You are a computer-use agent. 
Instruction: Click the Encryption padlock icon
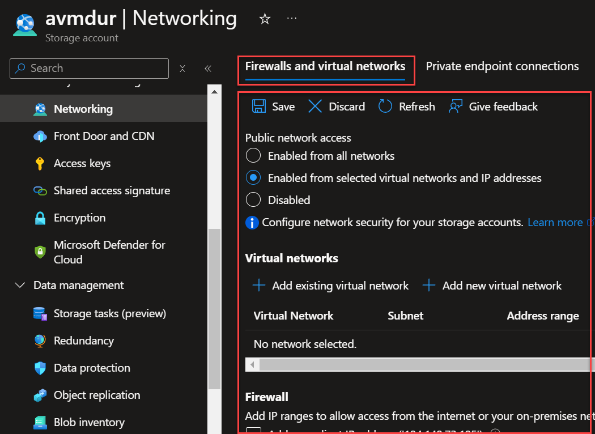(40, 218)
